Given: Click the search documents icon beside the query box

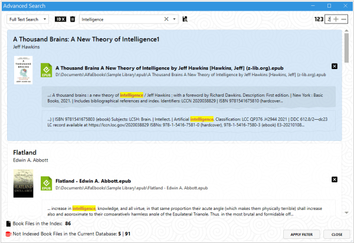Looking at the screenshot, I should 185,19.
